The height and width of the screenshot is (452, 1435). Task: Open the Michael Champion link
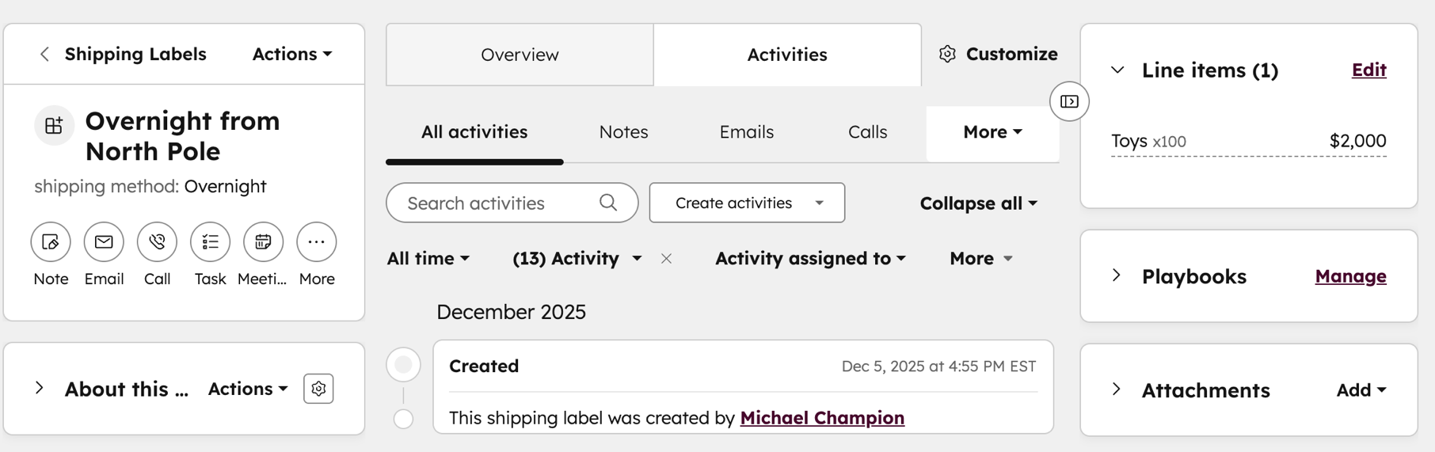point(822,418)
